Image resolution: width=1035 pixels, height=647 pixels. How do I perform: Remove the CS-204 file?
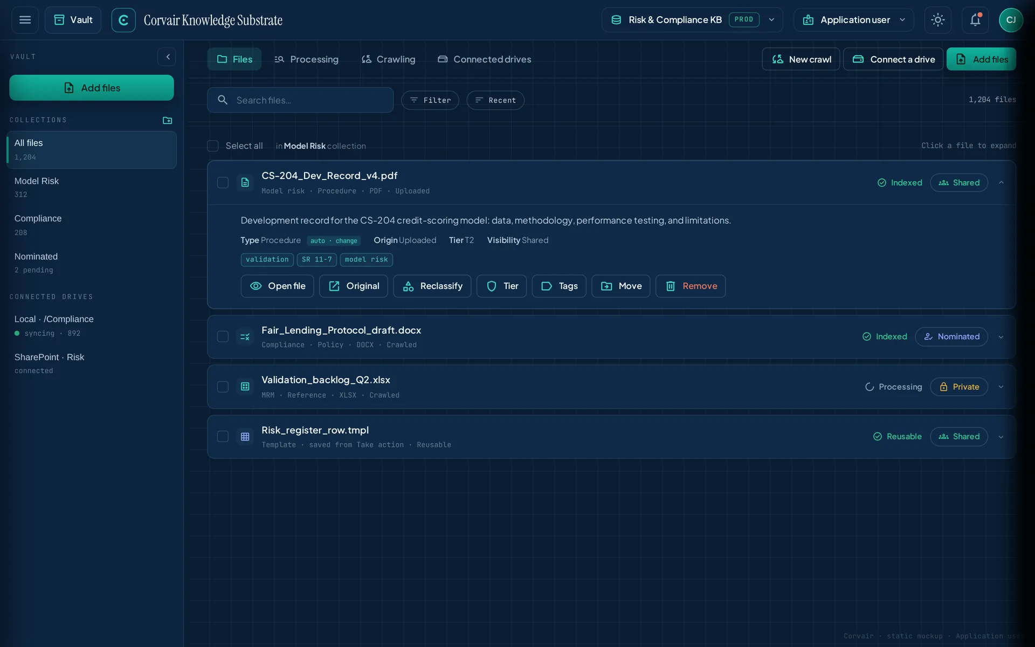coord(691,286)
